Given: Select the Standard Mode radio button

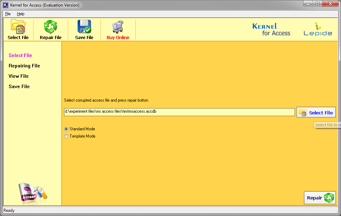Looking at the screenshot, I should coord(66,129).
